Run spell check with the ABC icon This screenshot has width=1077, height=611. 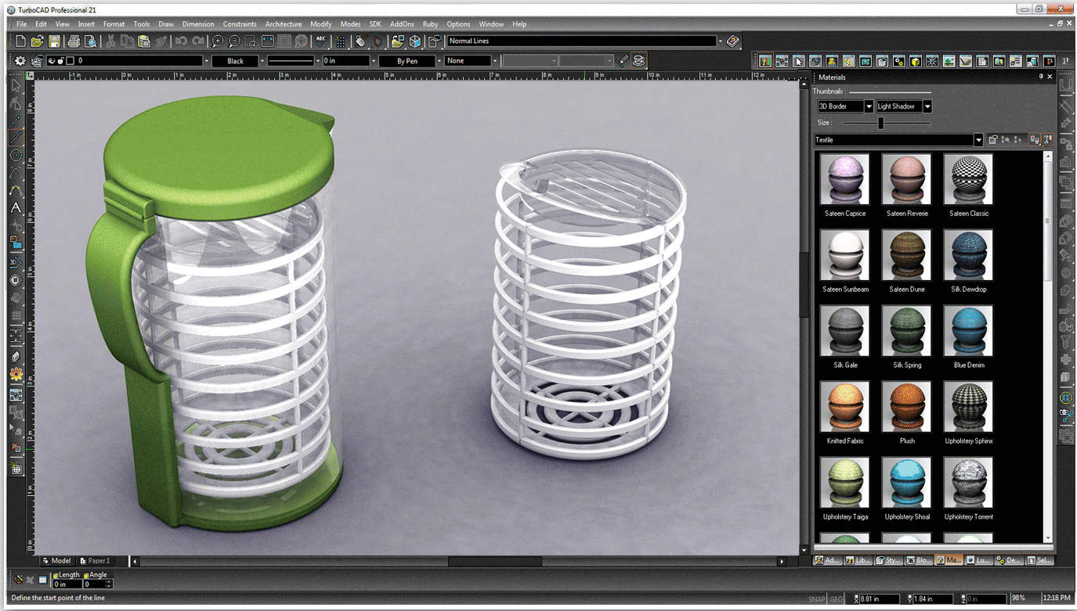tap(321, 41)
